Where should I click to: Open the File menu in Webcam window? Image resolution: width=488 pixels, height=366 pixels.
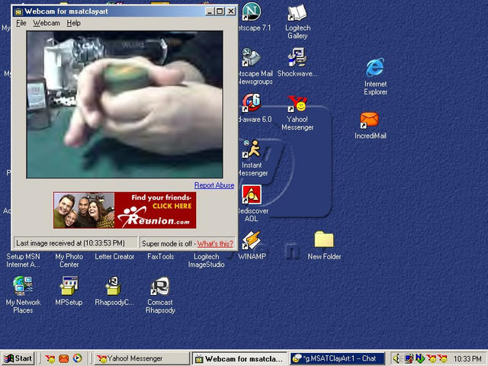point(21,23)
